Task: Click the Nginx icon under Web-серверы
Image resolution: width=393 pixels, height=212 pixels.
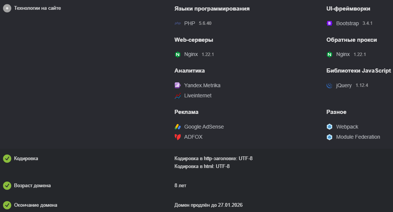Action: [177, 55]
